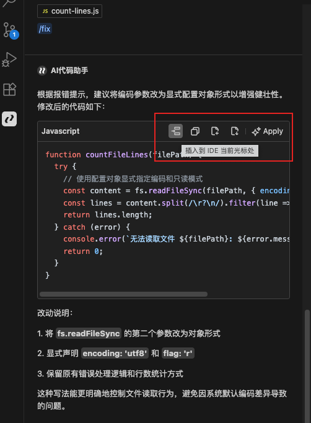This screenshot has height=423, width=311.
Task: Open the Search view in activity bar
Action: coord(9,3)
